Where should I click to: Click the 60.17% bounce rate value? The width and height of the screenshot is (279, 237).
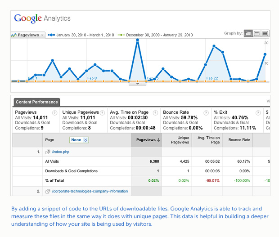[243, 161]
